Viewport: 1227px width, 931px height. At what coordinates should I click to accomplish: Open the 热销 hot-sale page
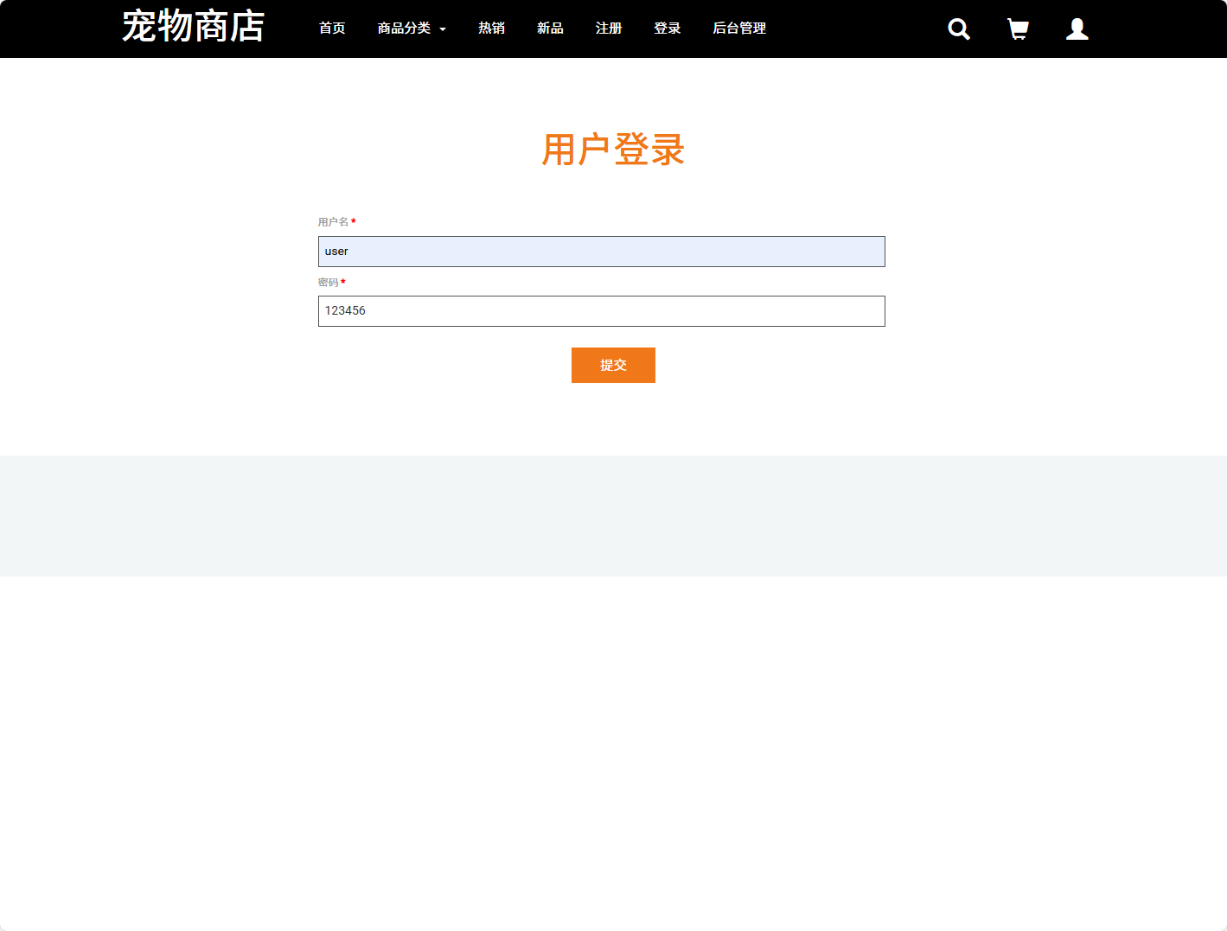tap(491, 29)
